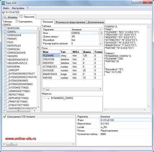Select the ATTRIBUTES field row
Image resolution: width=154 pixels, height=152 pixels.
tap(72, 67)
